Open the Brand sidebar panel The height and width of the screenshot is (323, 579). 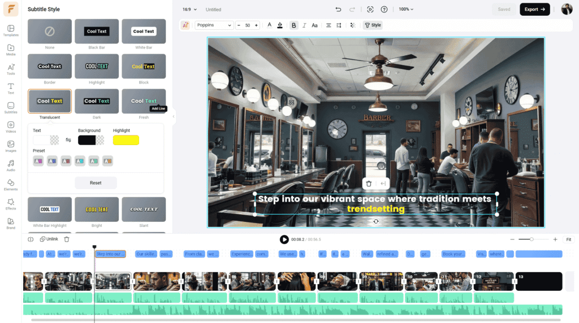pyautogui.click(x=11, y=223)
